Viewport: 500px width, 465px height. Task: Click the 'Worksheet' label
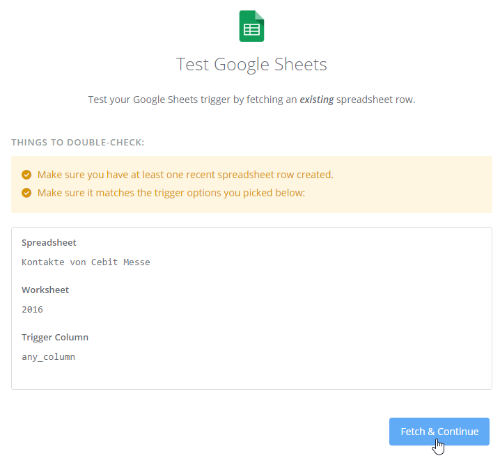(x=45, y=290)
